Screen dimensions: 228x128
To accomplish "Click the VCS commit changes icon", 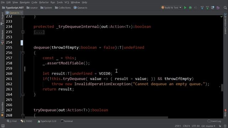I will point(207,8).
